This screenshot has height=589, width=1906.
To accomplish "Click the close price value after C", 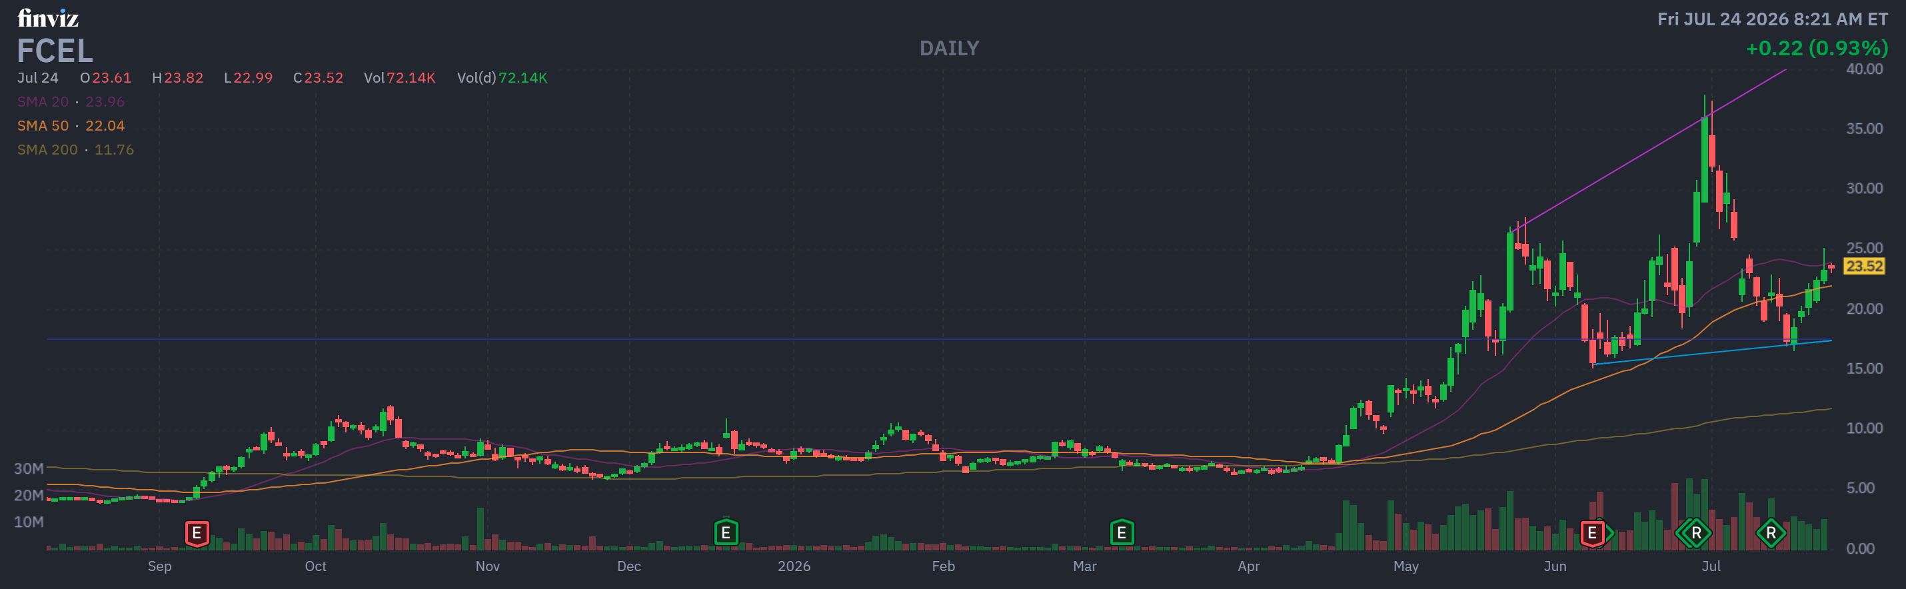I will point(323,78).
